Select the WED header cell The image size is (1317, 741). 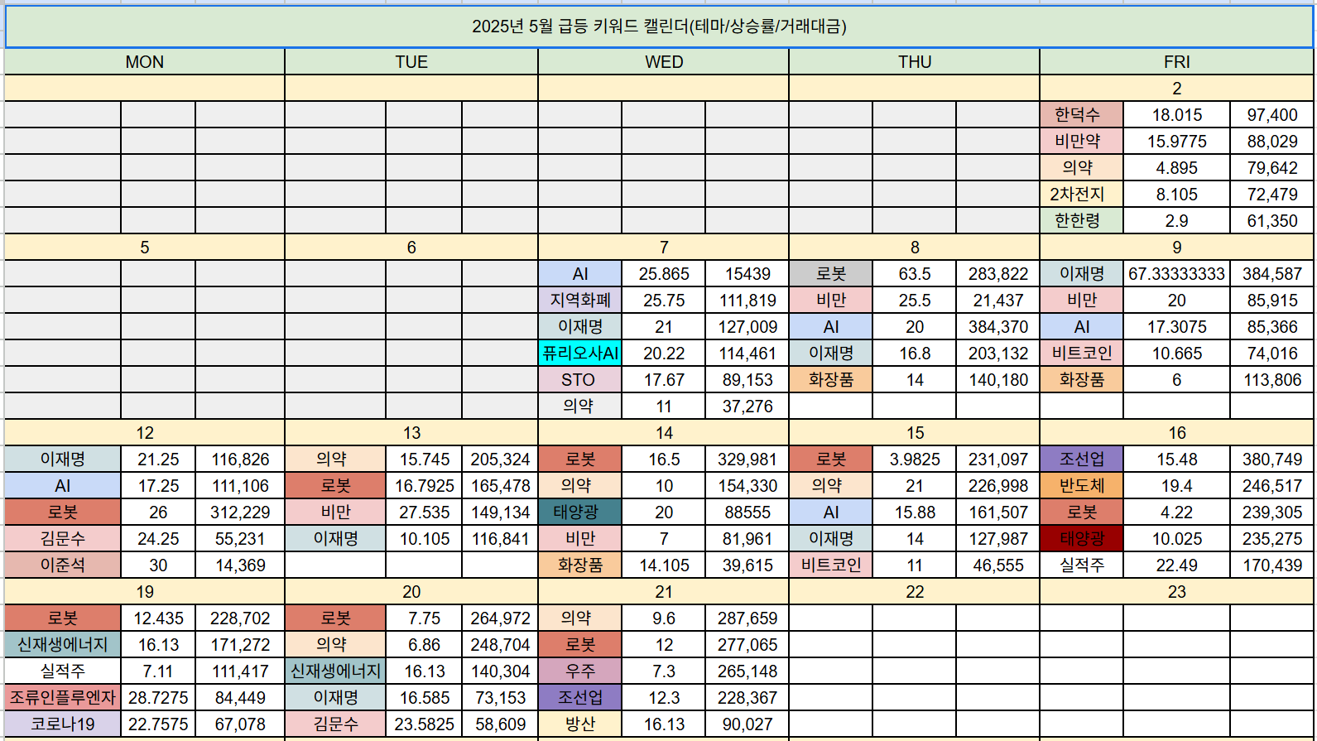[x=664, y=62]
